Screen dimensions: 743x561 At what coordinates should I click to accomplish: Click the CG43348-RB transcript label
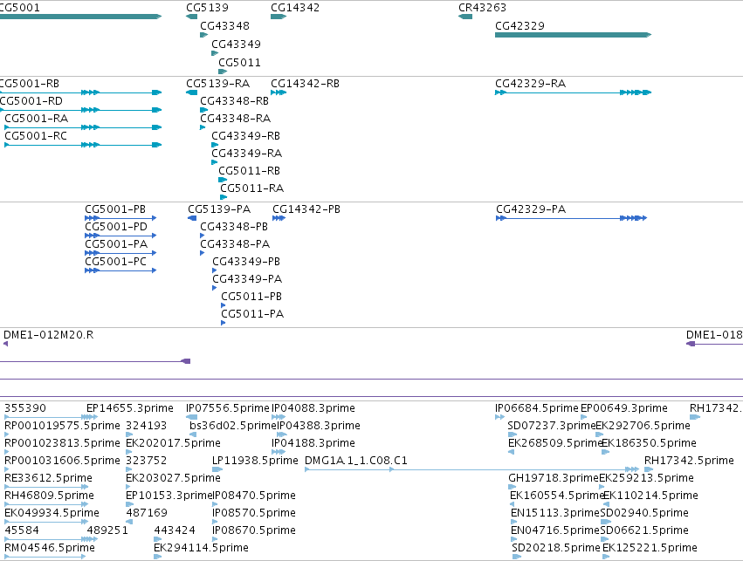click(234, 101)
